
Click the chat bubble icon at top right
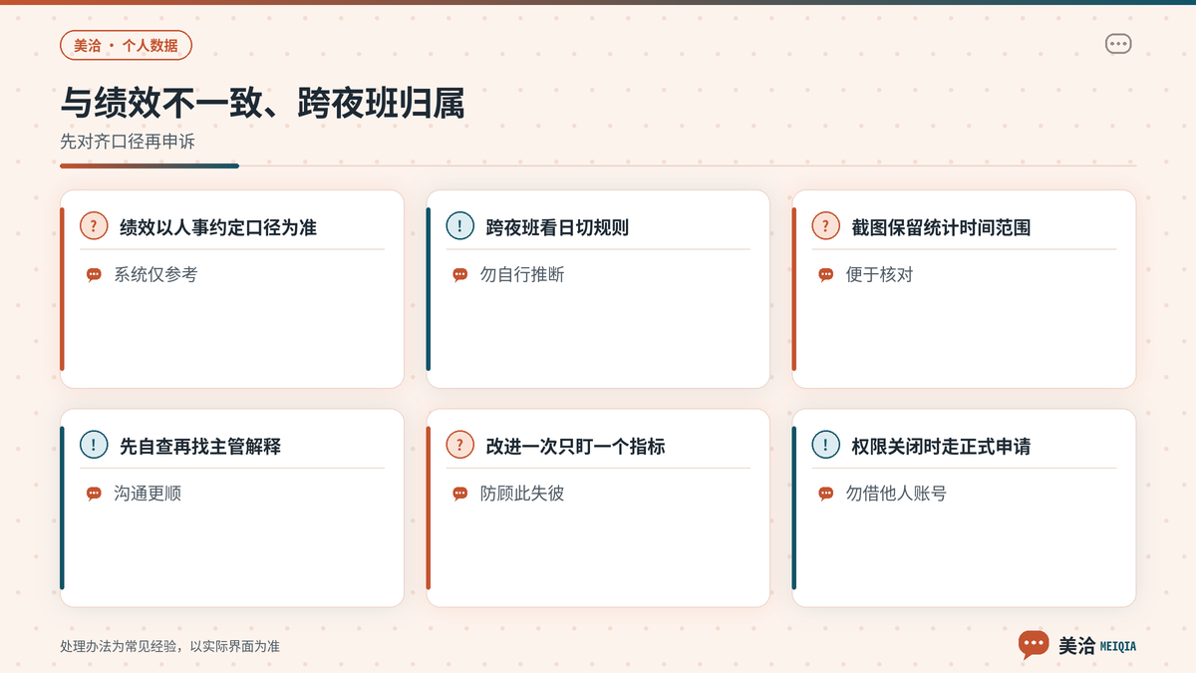(1118, 44)
